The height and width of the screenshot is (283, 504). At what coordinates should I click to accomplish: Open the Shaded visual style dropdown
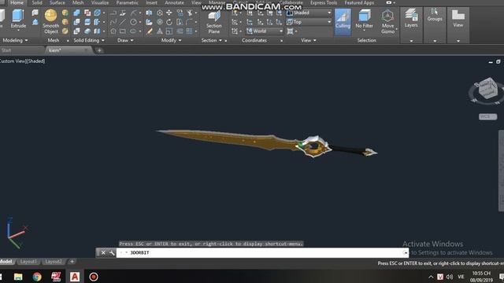[309, 13]
